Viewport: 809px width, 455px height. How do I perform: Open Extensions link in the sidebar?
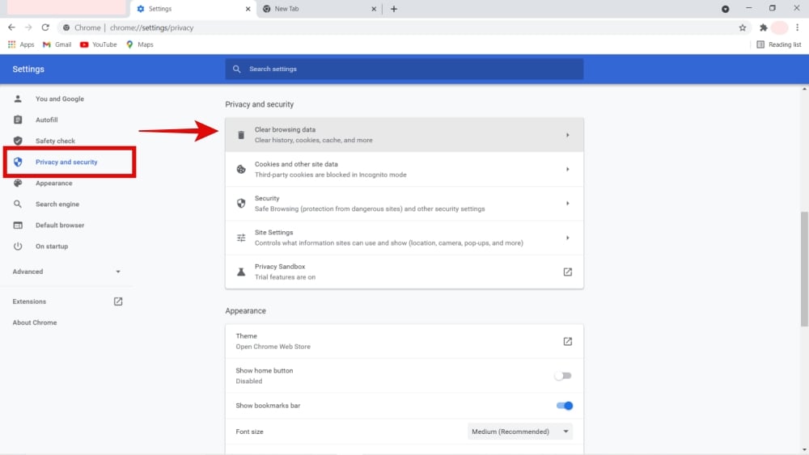click(x=29, y=301)
